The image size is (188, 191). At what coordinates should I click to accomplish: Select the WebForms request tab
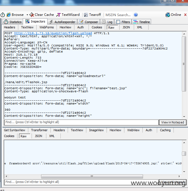pos(47,27)
